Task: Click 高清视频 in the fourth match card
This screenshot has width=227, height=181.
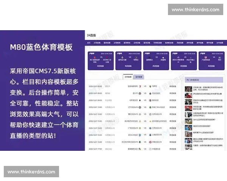Action: click(x=183, y=66)
